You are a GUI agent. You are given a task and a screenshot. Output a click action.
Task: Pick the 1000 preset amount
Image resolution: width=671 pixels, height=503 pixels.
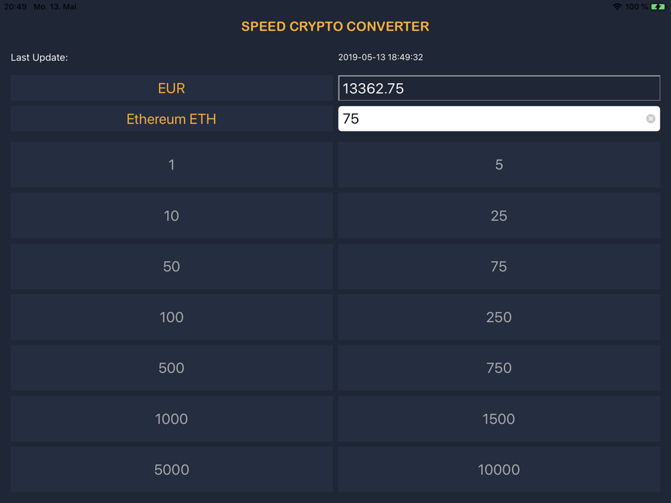pyautogui.click(x=171, y=418)
